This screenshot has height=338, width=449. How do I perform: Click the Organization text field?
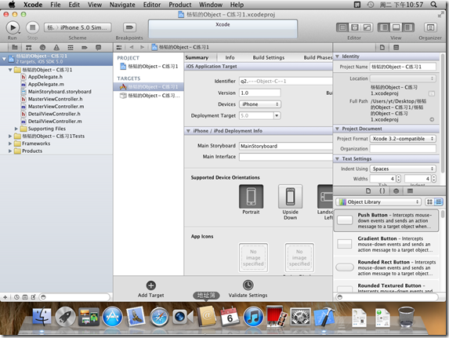point(403,148)
